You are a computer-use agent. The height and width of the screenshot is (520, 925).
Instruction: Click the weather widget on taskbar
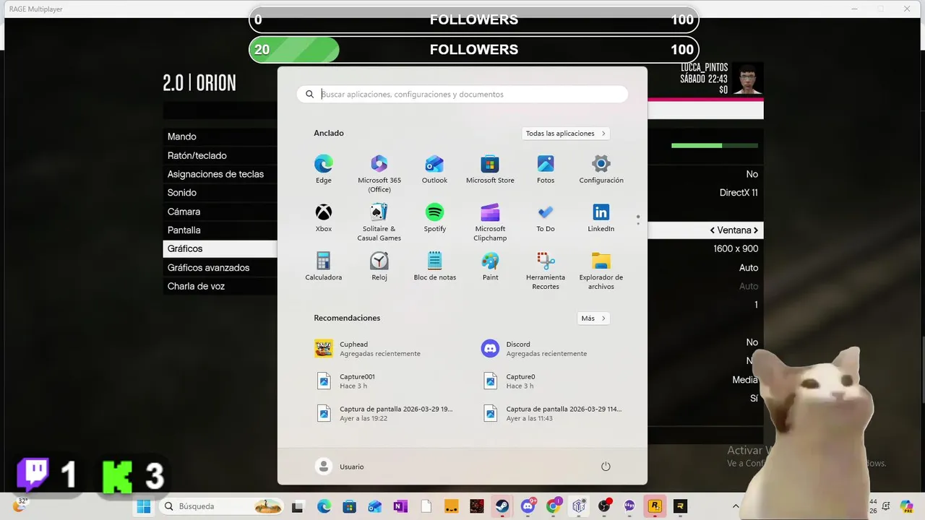[20, 506]
